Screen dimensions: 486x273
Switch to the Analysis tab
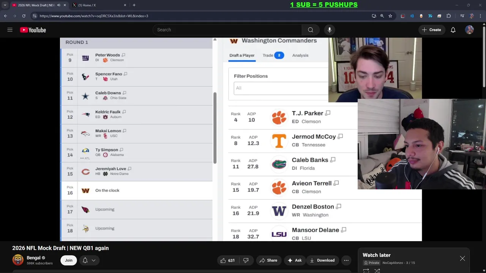point(300,55)
